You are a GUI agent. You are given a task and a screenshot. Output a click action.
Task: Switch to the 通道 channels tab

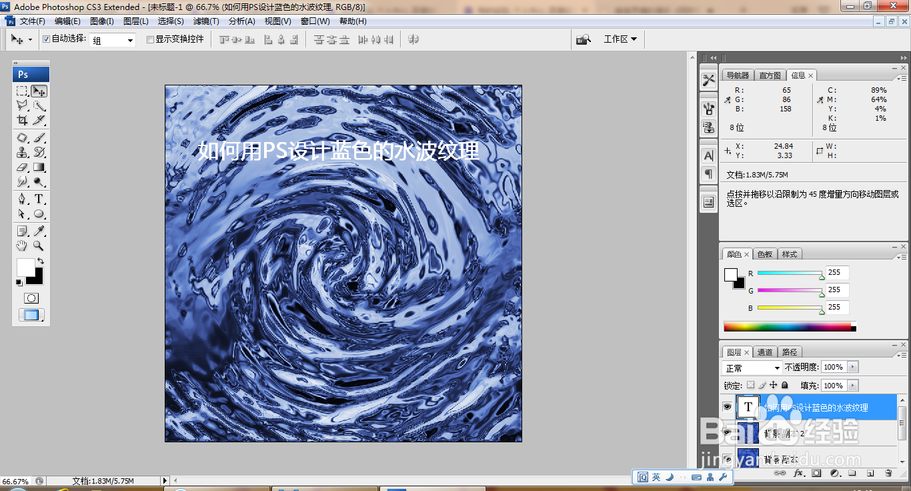pos(765,352)
